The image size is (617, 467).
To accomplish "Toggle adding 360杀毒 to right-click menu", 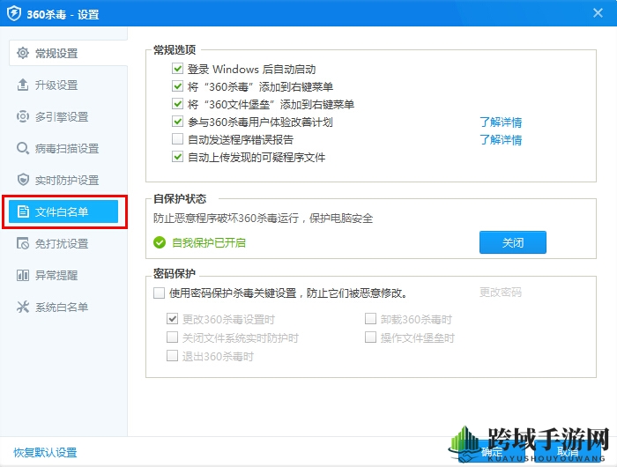I will tap(177, 86).
